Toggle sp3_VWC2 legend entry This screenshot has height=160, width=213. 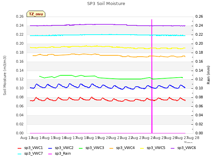(x=61, y=148)
